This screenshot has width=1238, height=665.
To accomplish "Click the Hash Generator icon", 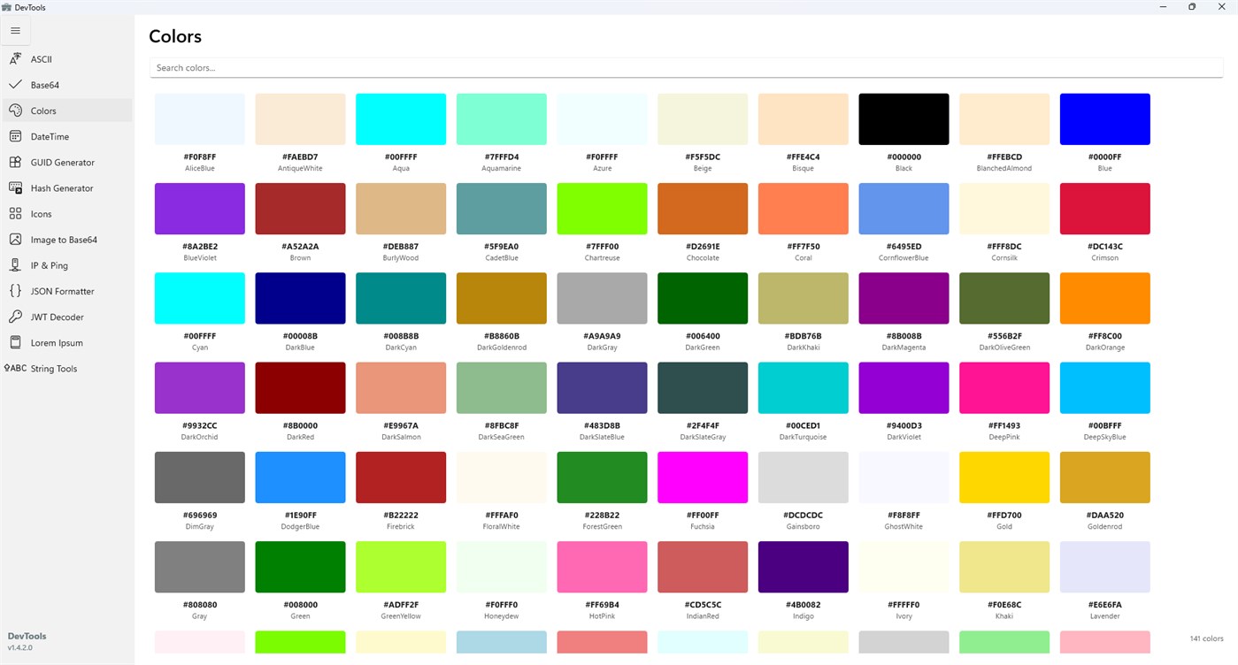I will (15, 187).
